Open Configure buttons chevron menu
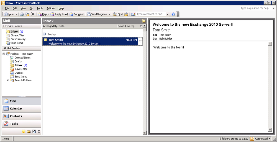Screen dimensions: 277x142 [39, 131]
